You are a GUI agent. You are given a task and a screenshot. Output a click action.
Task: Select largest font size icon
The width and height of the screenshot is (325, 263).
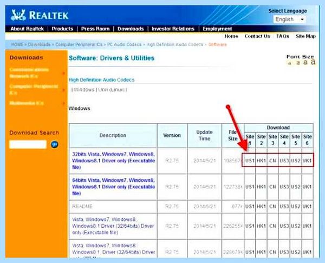[313, 62]
